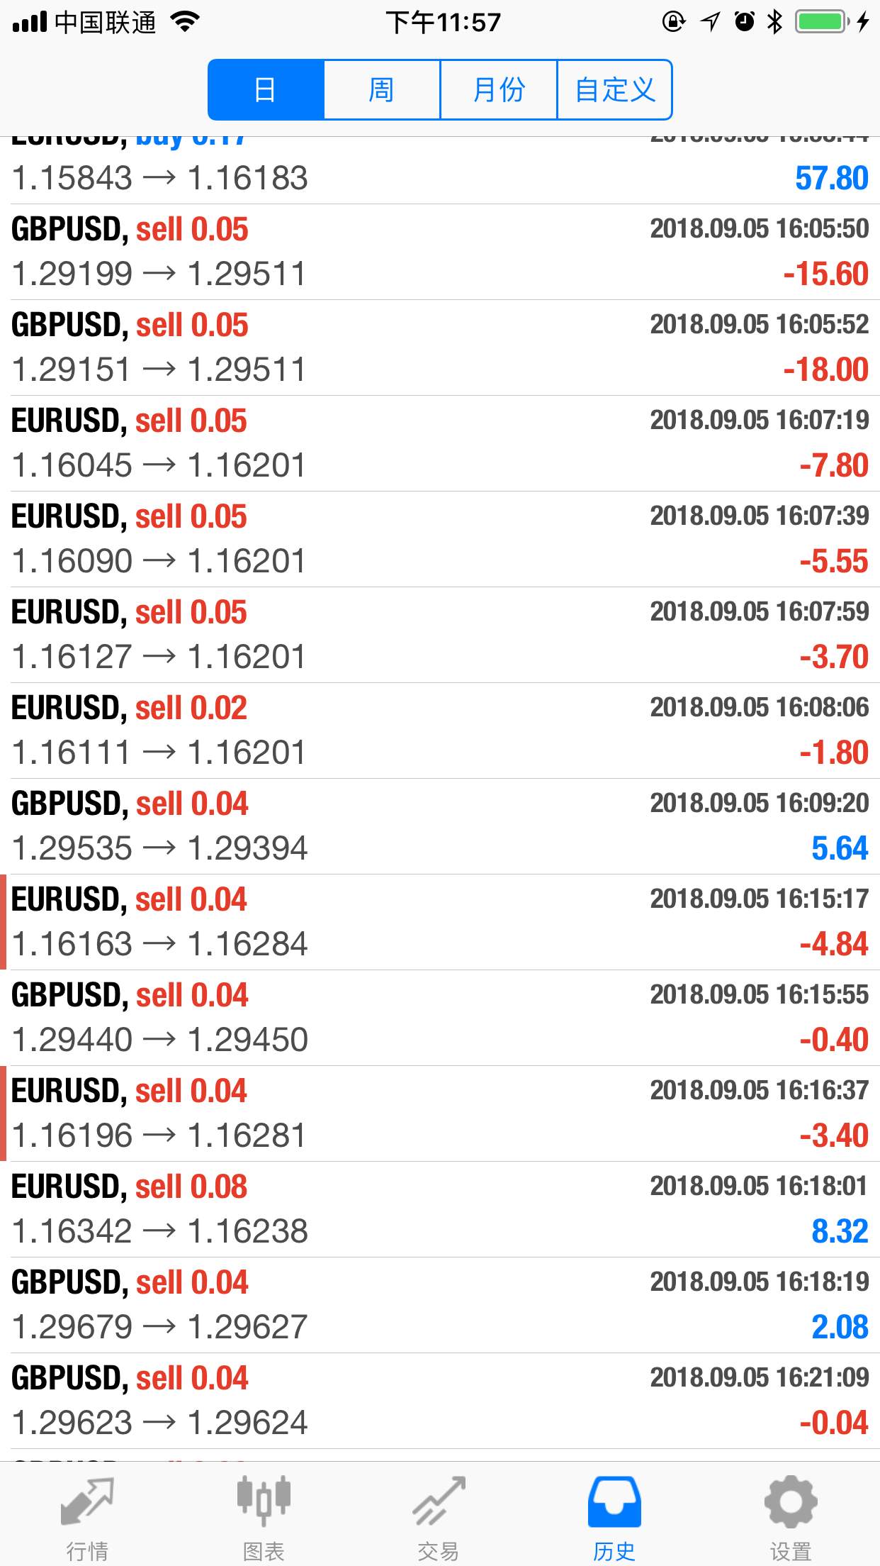Viewport: 880px width, 1566px height.
Task: Open red-marked EURUSD trade at 16:15:17
Action: [440, 922]
